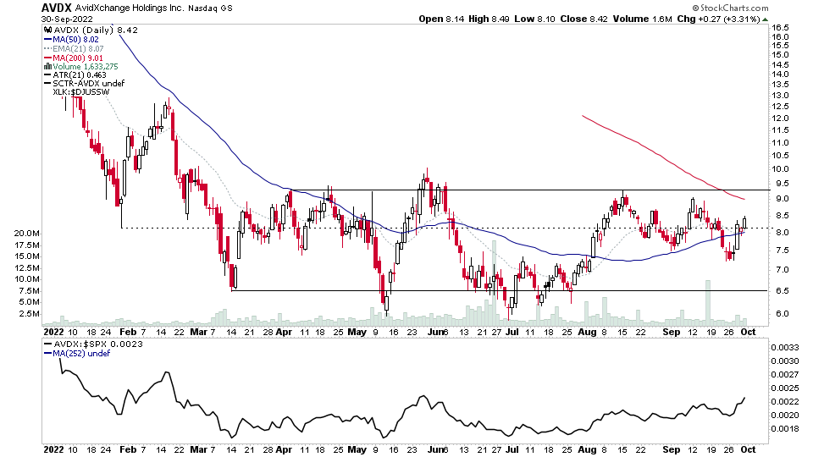
Task: Click the StockCharts.com copyright text
Action: (731, 8)
